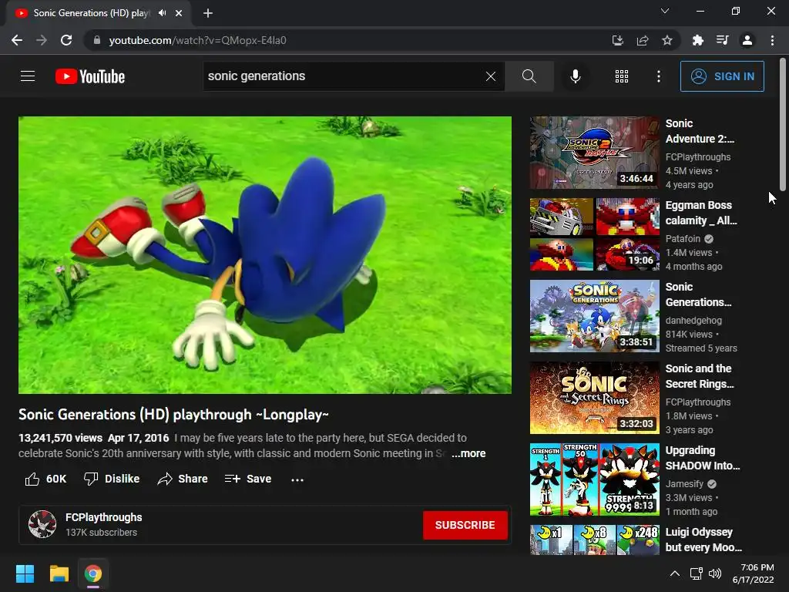
Task: Open Chrome three-dot menu
Action: [772, 40]
